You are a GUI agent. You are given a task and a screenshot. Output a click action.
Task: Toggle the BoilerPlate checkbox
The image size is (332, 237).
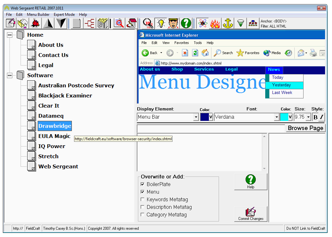click(x=142, y=184)
